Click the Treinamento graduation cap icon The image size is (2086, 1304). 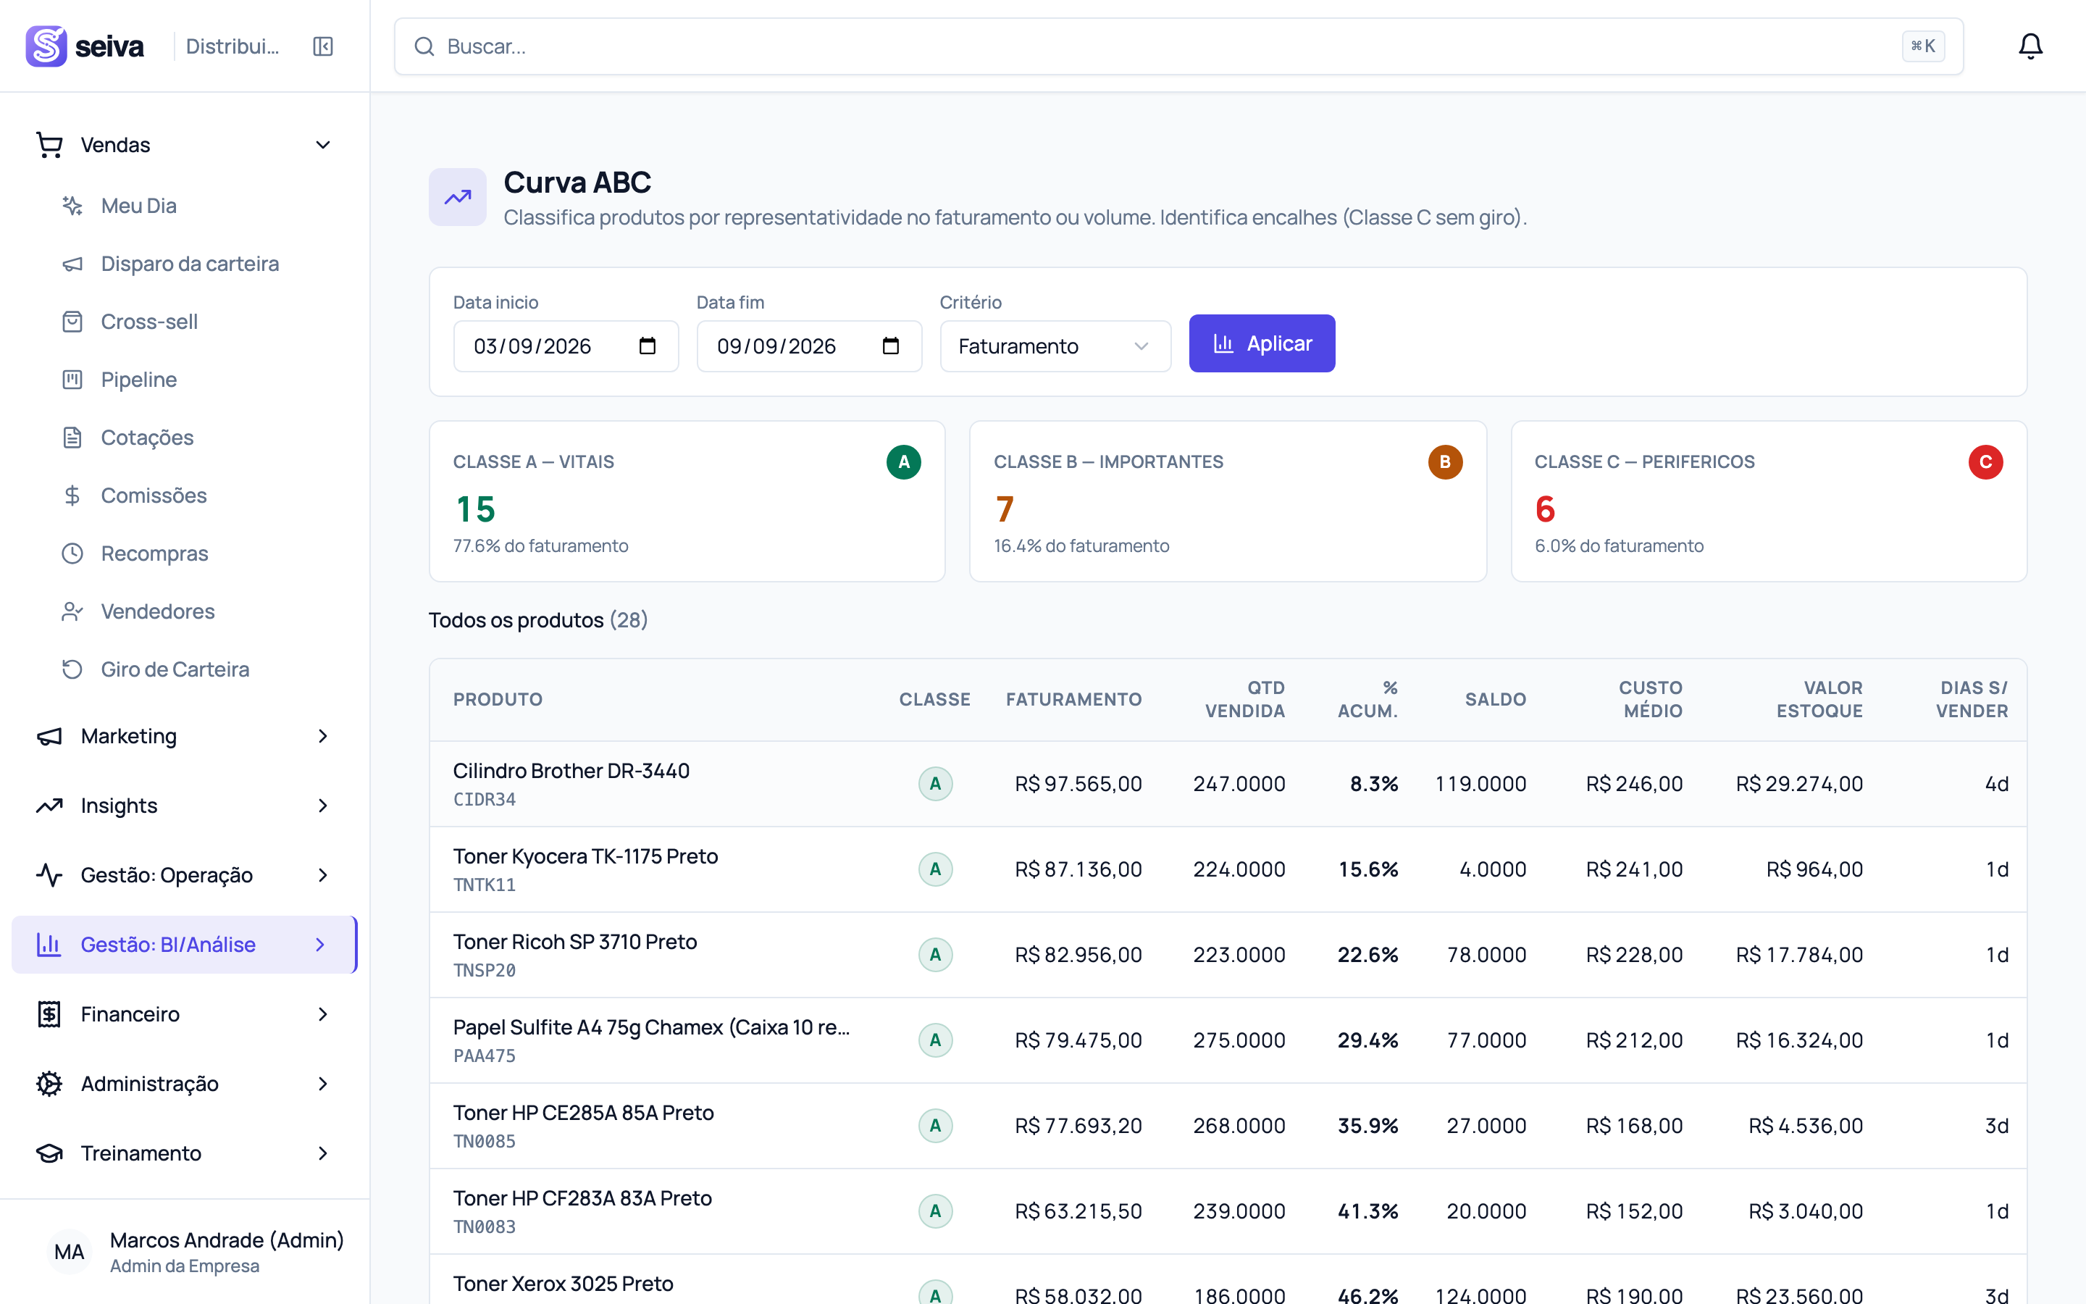(x=49, y=1153)
